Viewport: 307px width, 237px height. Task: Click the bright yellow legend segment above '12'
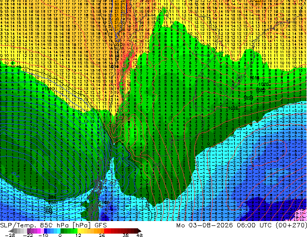pyautogui.click(x=79, y=231)
